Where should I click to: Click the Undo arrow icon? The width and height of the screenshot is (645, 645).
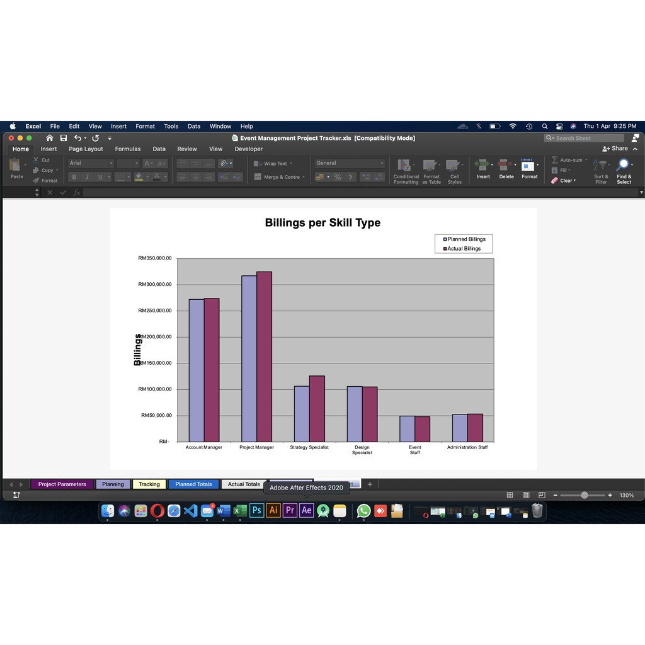[77, 138]
